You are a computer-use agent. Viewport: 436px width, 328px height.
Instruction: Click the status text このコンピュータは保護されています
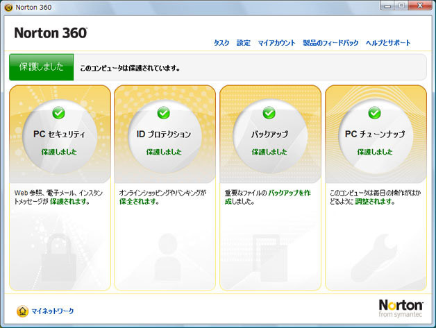(x=130, y=68)
